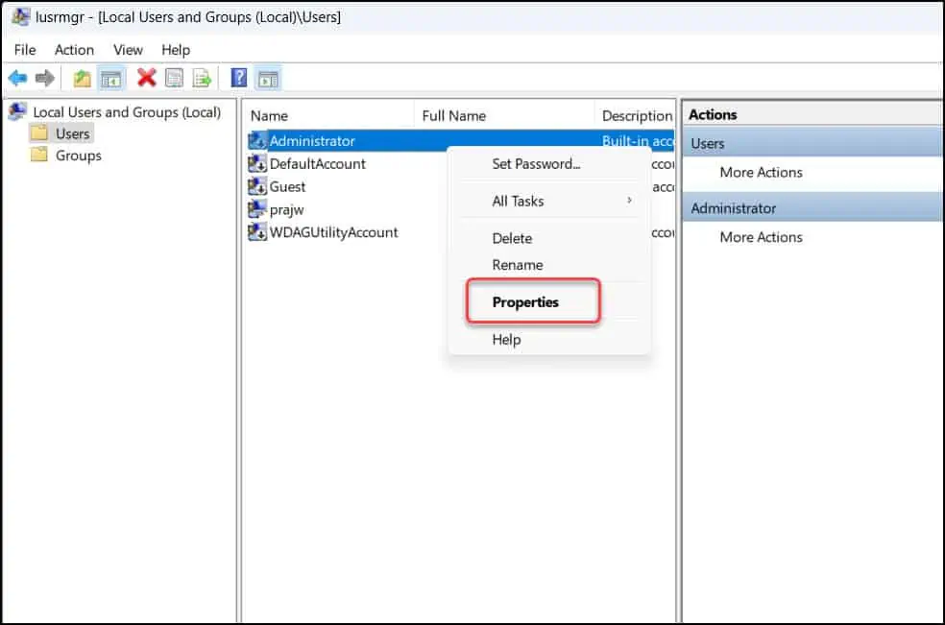945x625 pixels.
Task: Toggle Show/Hide Action Pane toolbar icon
Action: point(268,79)
